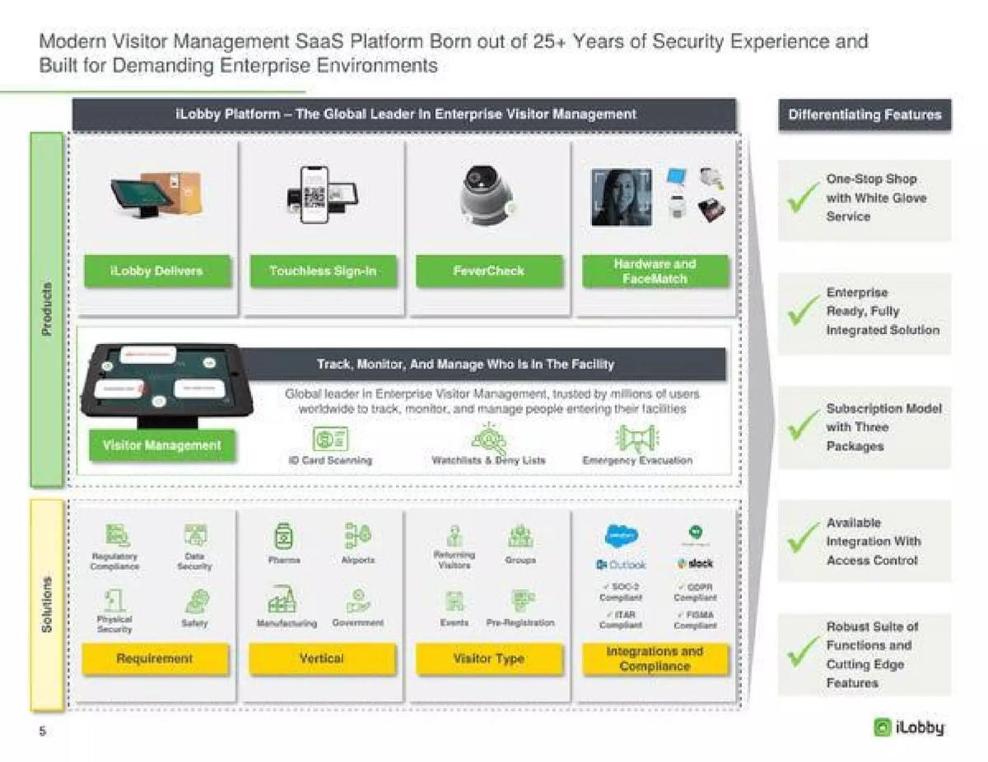
Task: Click the iLobby Platform header banner
Action: click(404, 115)
